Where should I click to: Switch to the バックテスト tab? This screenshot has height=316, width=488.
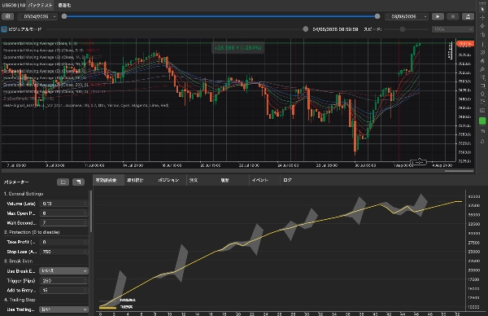[40, 6]
